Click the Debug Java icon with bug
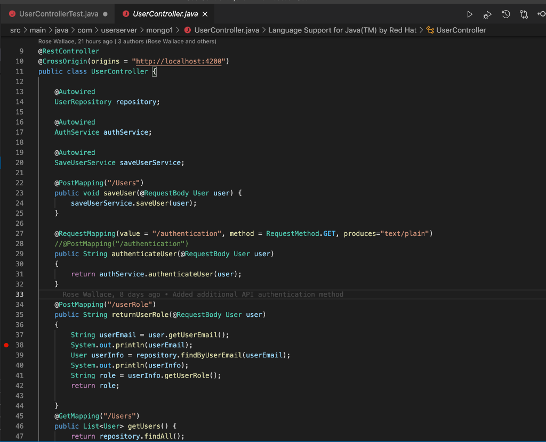 487,14
